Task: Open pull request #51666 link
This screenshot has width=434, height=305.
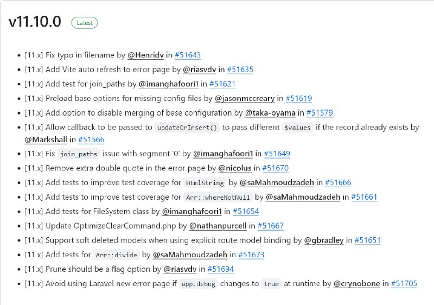Action: [338, 182]
